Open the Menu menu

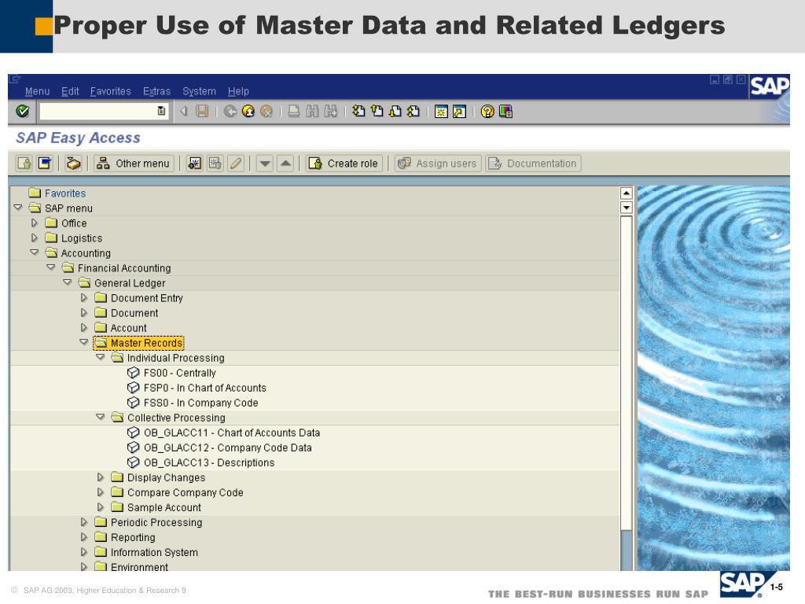(38, 91)
